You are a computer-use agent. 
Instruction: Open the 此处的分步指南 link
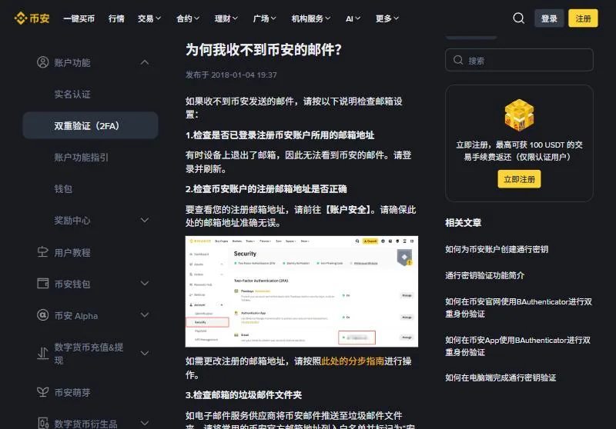pos(353,361)
